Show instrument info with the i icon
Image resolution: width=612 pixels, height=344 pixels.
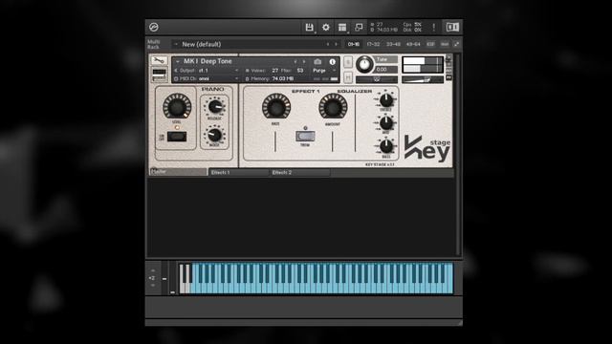(332, 61)
